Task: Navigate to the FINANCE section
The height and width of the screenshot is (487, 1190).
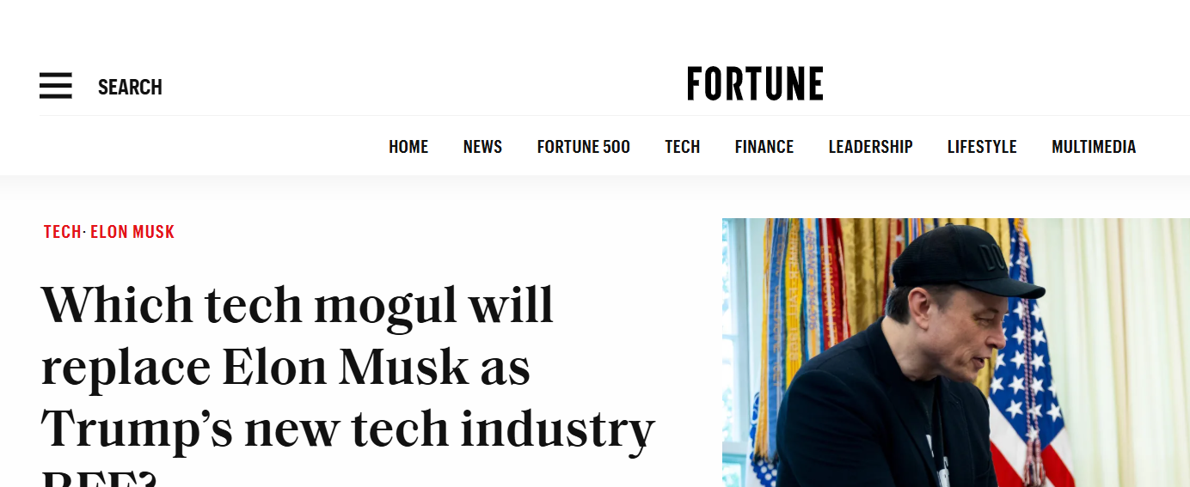Action: (x=764, y=147)
